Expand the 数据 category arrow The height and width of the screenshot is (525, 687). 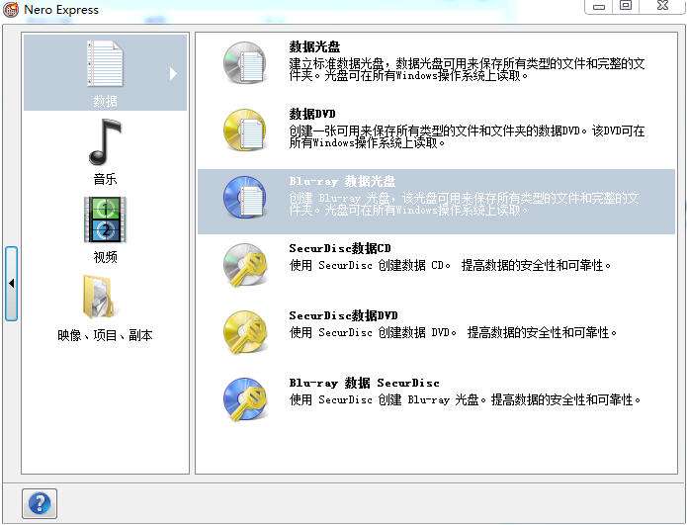[174, 73]
